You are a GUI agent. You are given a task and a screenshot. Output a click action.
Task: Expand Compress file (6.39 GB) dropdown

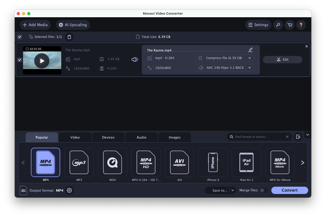click(x=224, y=58)
